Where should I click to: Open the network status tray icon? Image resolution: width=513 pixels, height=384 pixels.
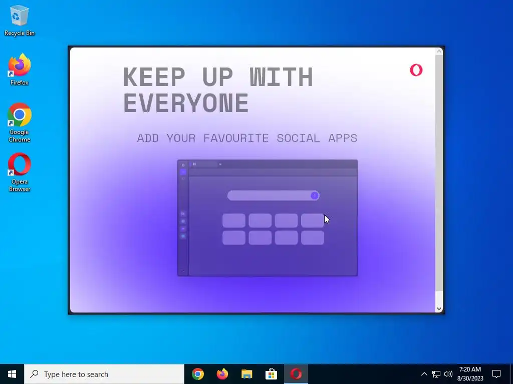coord(436,374)
